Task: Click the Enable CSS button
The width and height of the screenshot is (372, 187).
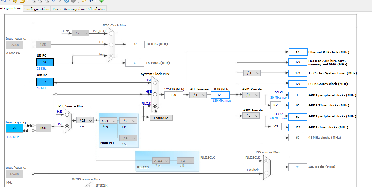Action: click(161, 118)
